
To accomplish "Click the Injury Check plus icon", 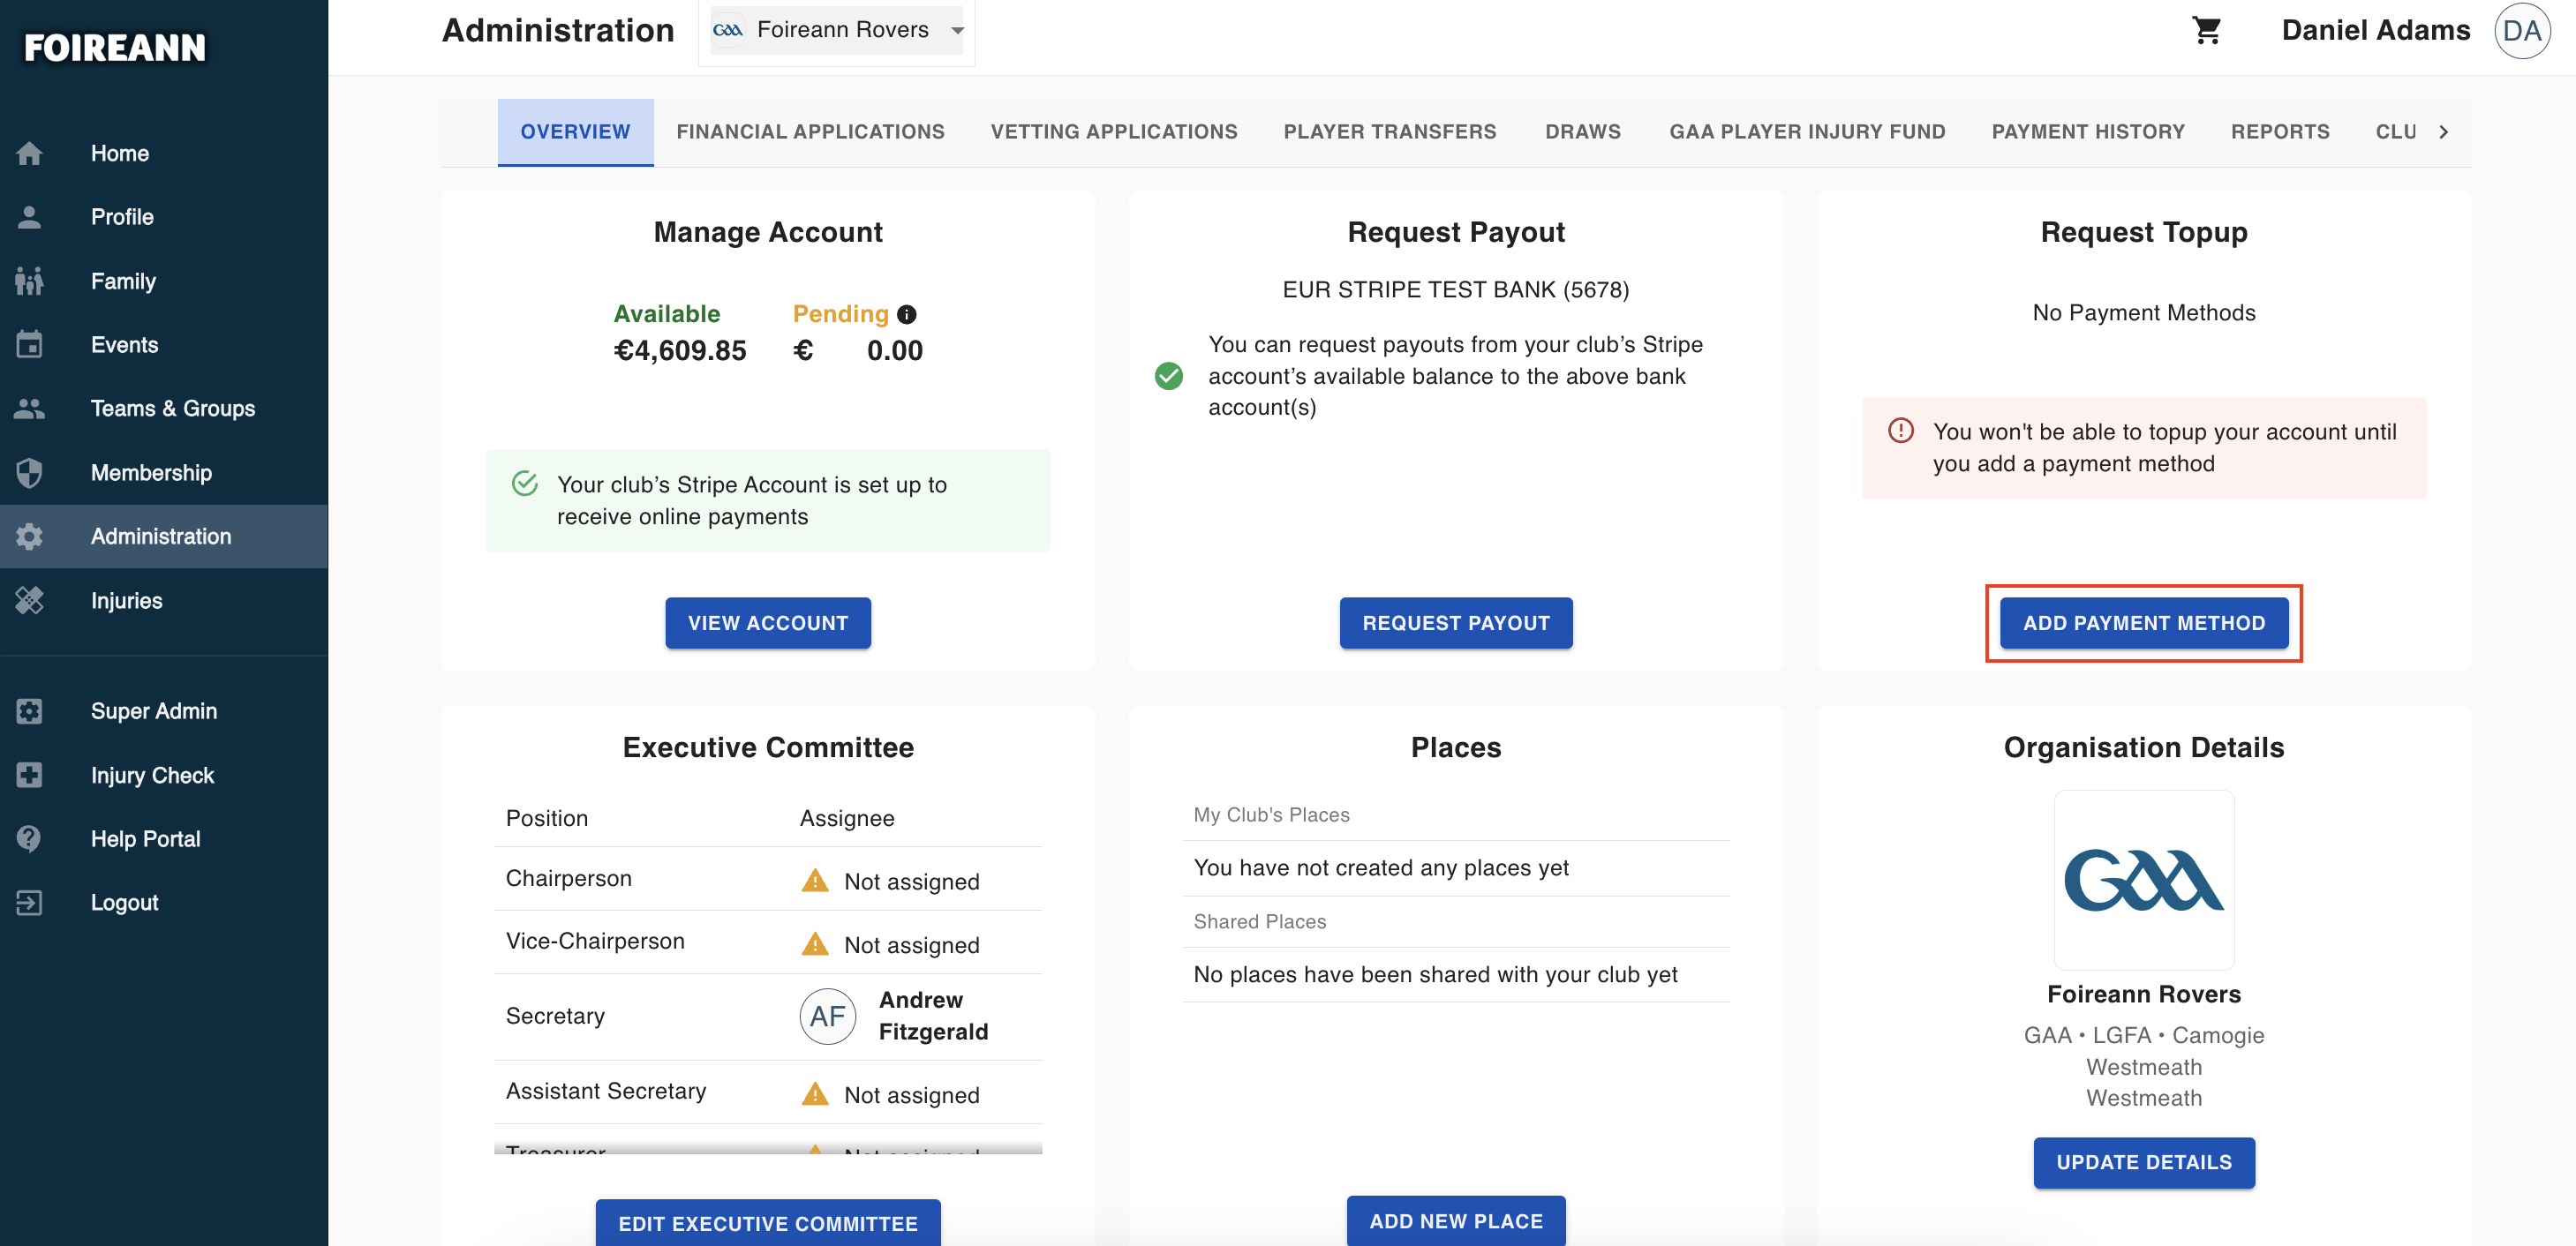I will coord(29,776).
